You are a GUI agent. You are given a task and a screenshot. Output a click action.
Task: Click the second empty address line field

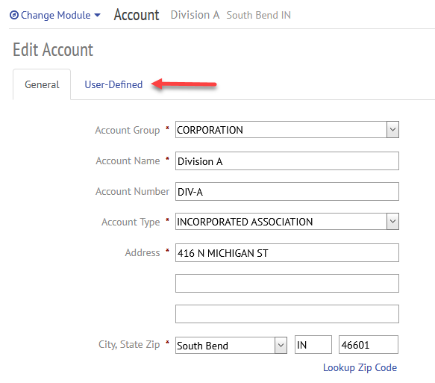(x=287, y=284)
